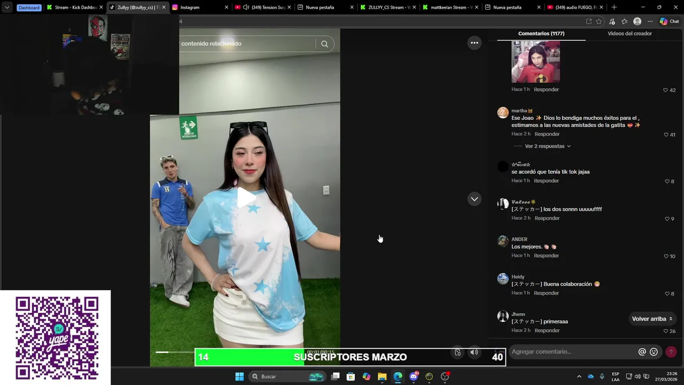Screen dimensions: 684x385
Task: Open the Windows Start menu
Action: coord(239,376)
